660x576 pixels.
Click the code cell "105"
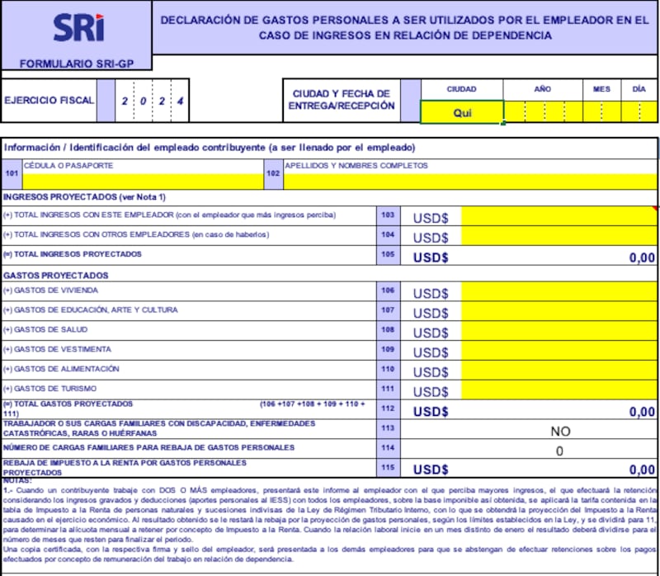[388, 255]
